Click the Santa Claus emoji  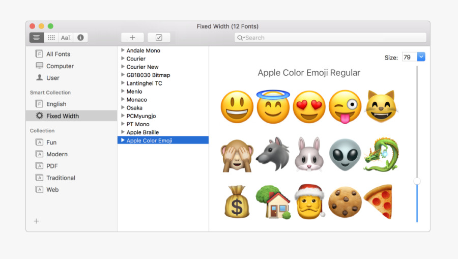[309, 201]
